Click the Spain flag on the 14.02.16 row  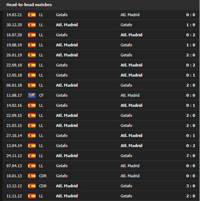pos(32,105)
